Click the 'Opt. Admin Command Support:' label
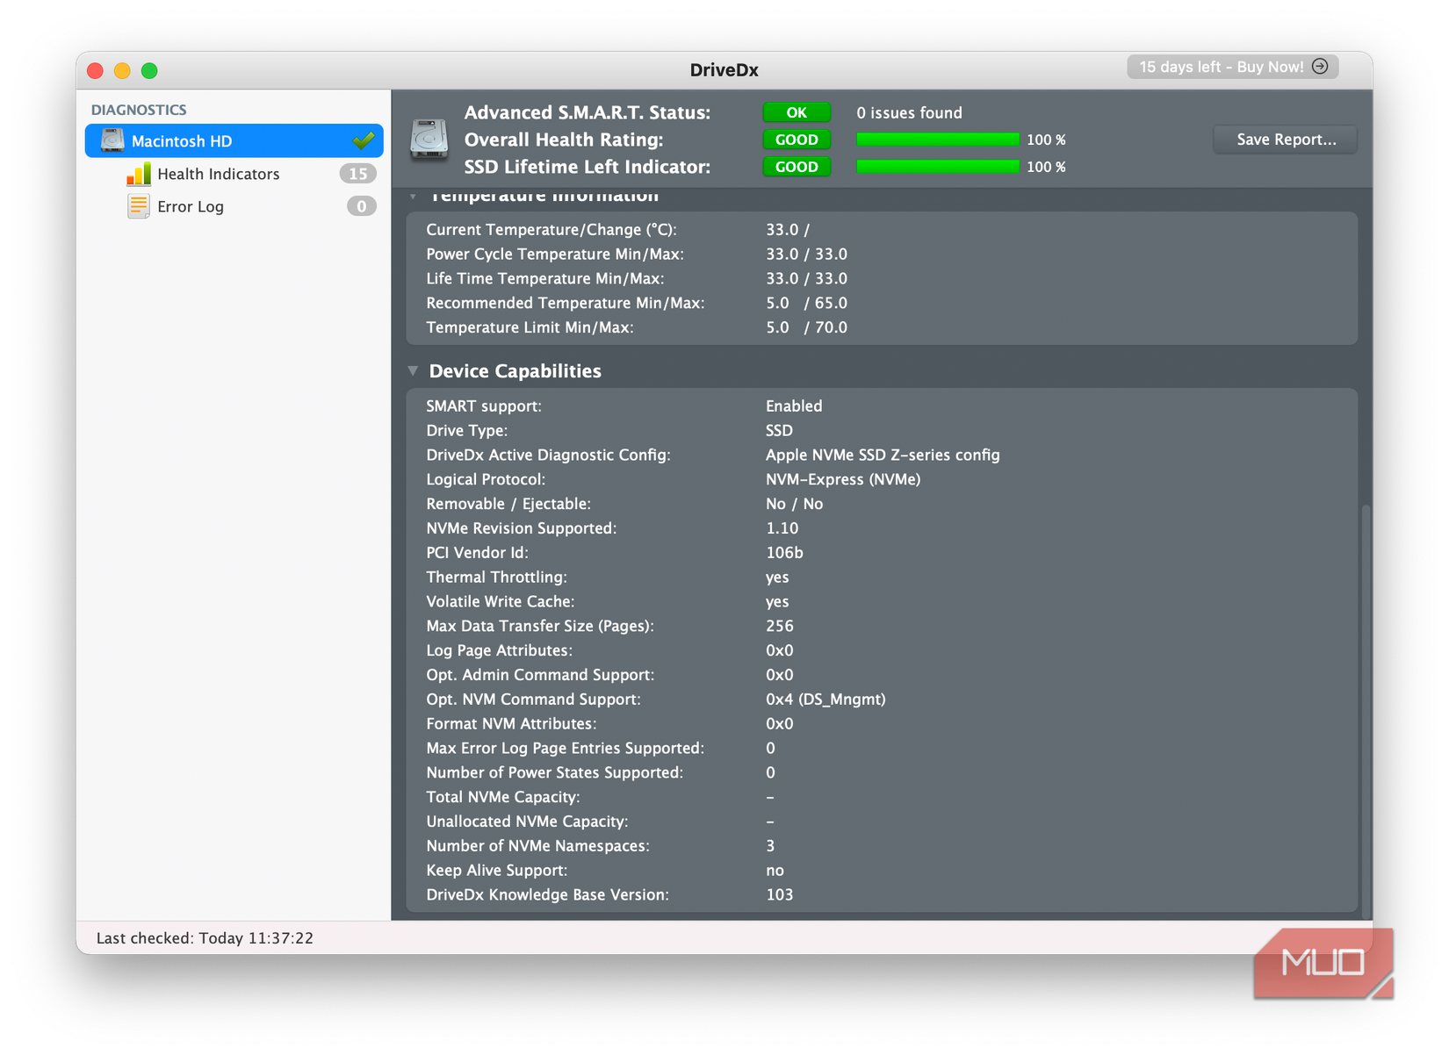The image size is (1449, 1055). (541, 675)
